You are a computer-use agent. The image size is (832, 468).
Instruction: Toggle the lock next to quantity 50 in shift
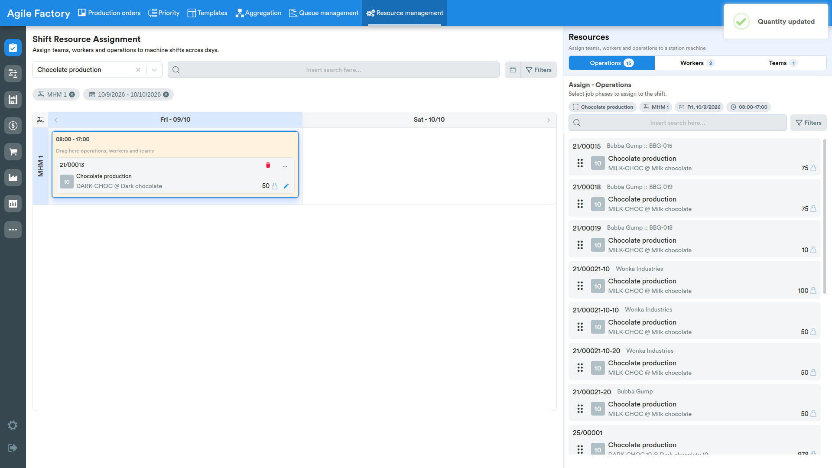(x=274, y=186)
